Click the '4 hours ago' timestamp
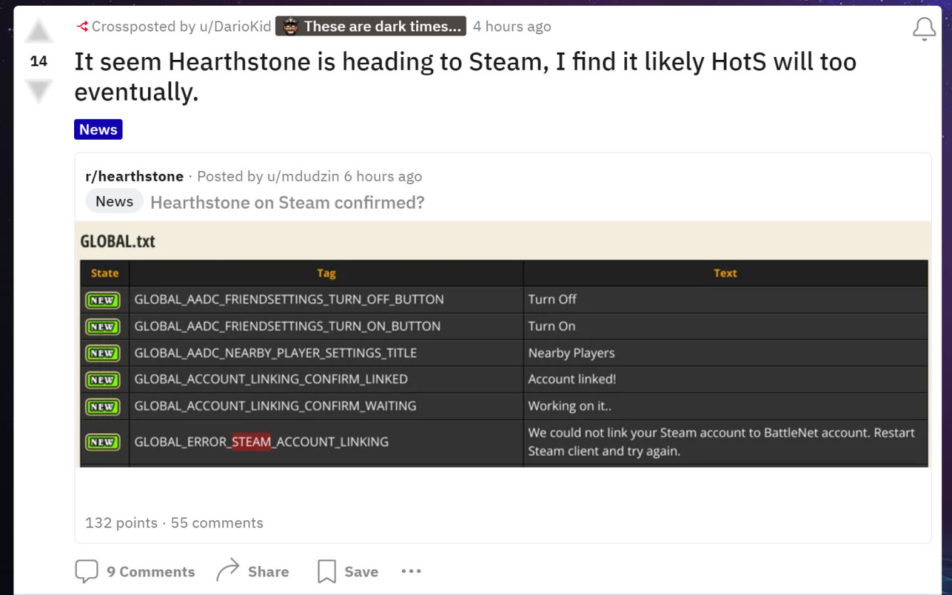Viewport: 952px width, 595px height. point(512,26)
